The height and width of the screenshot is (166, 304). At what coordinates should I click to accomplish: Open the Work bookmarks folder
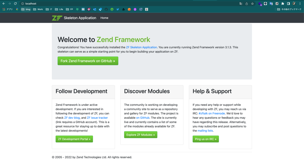[x=38, y=9]
